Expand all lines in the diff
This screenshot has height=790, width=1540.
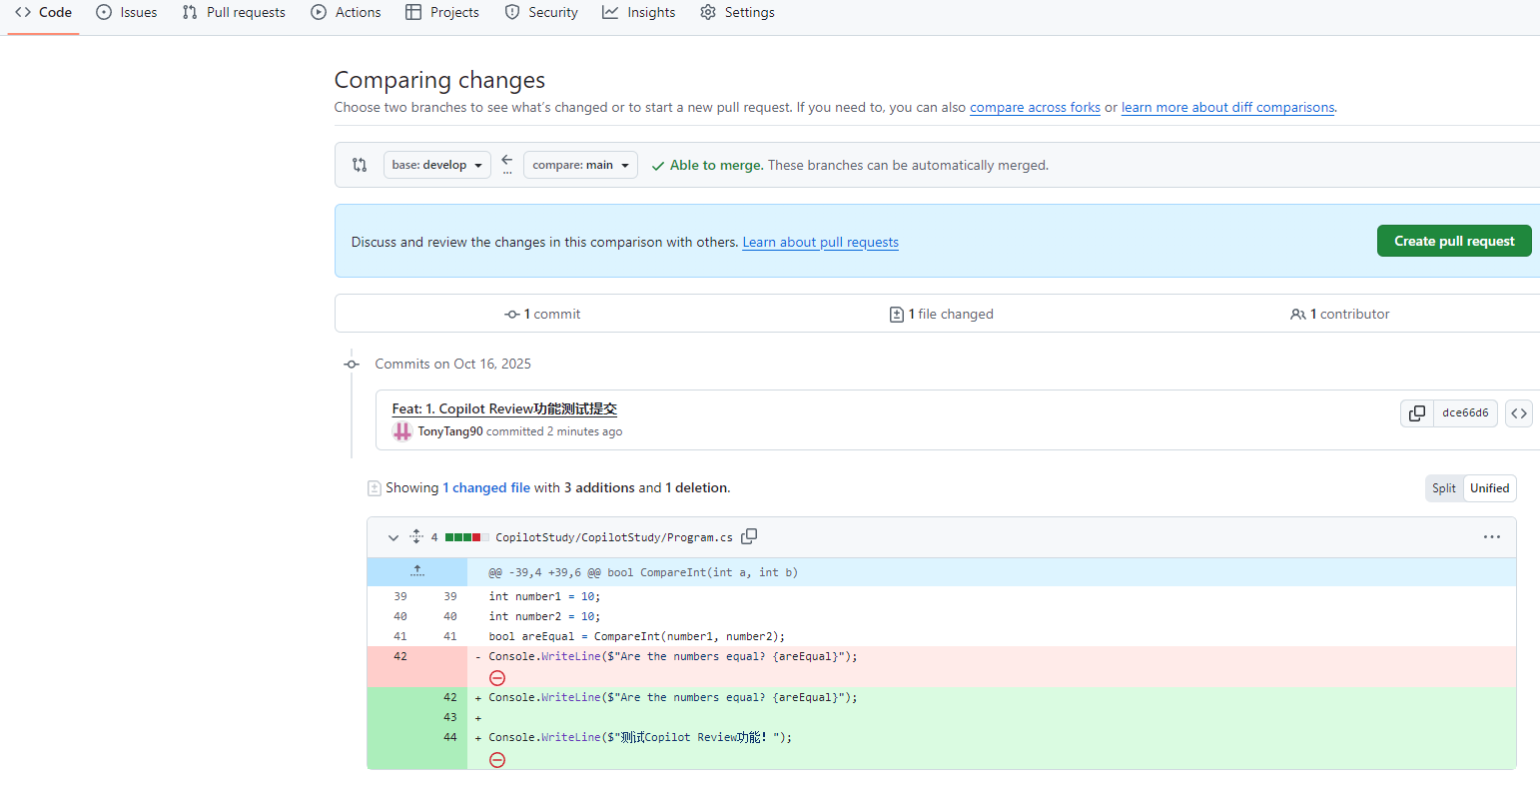(x=416, y=537)
